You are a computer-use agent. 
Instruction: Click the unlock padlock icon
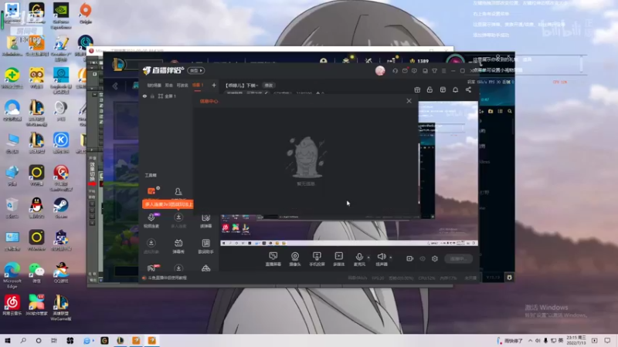tap(430, 89)
